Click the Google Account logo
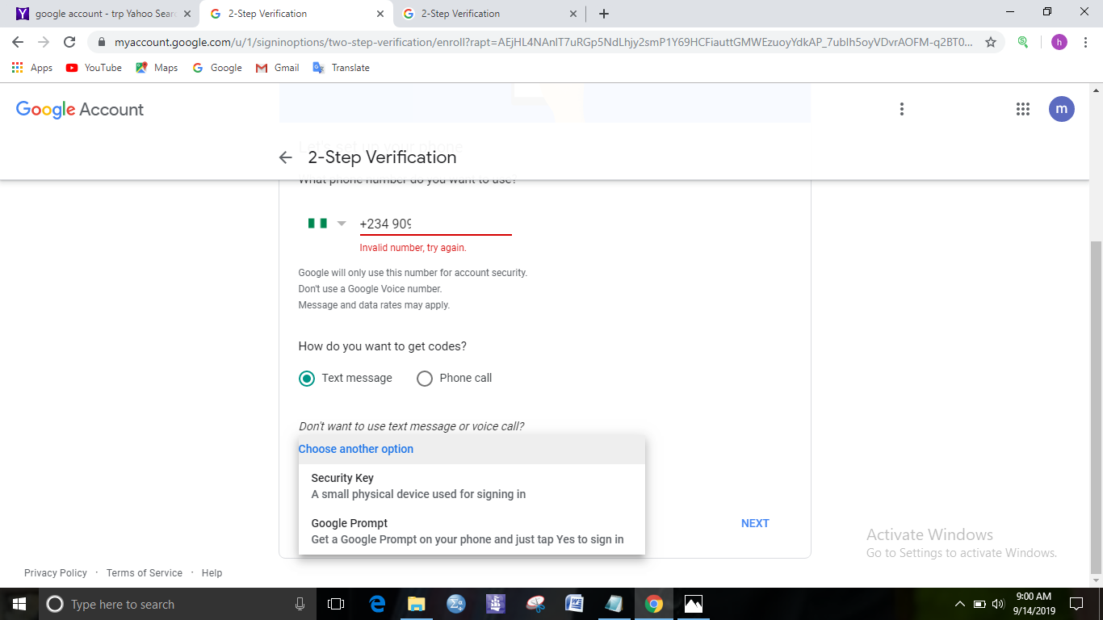The width and height of the screenshot is (1103, 620). click(80, 110)
